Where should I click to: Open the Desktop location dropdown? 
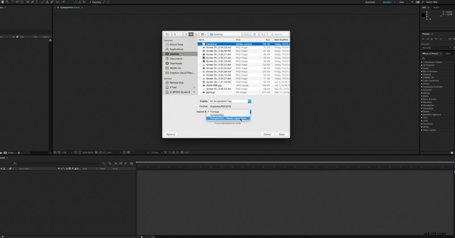pyautogui.click(x=226, y=34)
